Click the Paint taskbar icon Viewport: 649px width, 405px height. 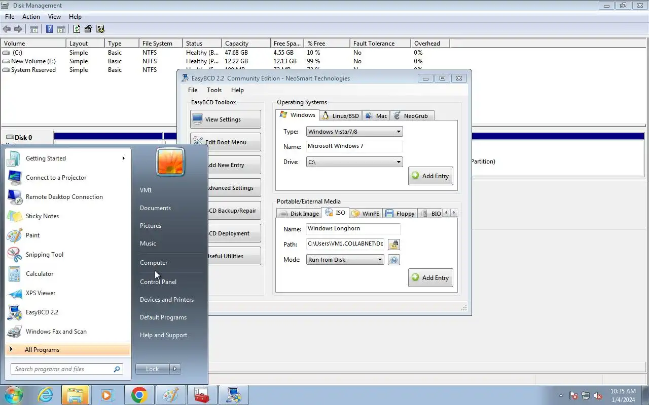pyautogui.click(x=170, y=395)
